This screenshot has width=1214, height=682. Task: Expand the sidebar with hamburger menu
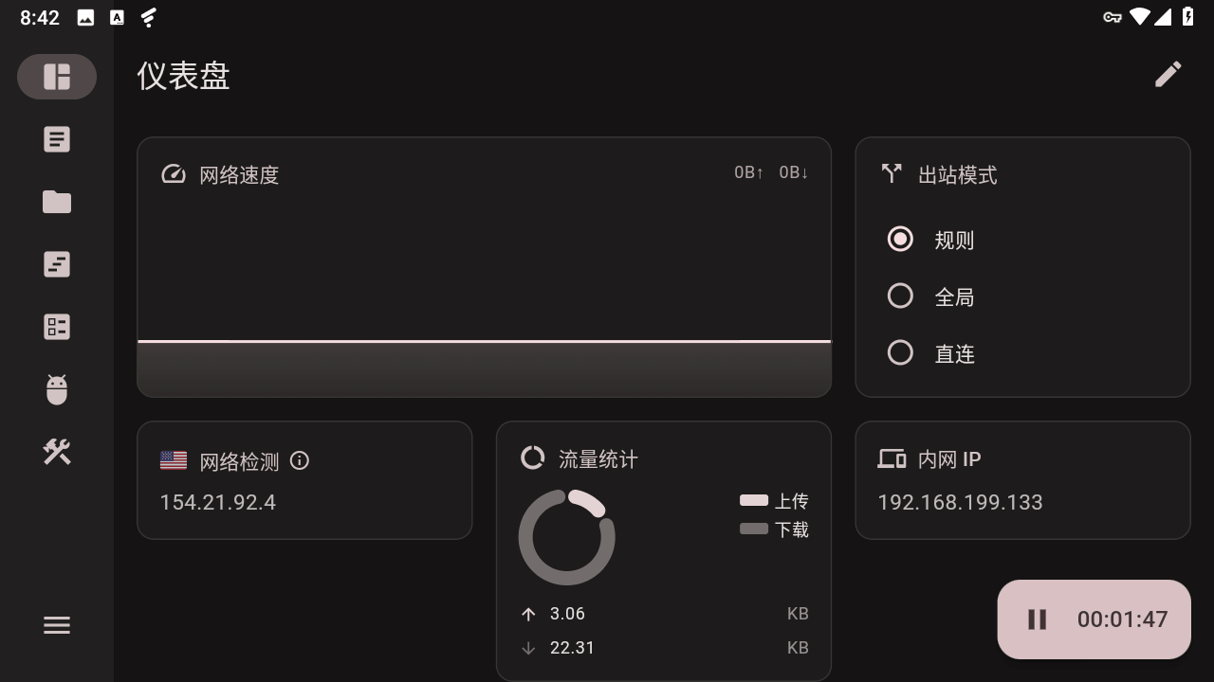[x=57, y=625]
